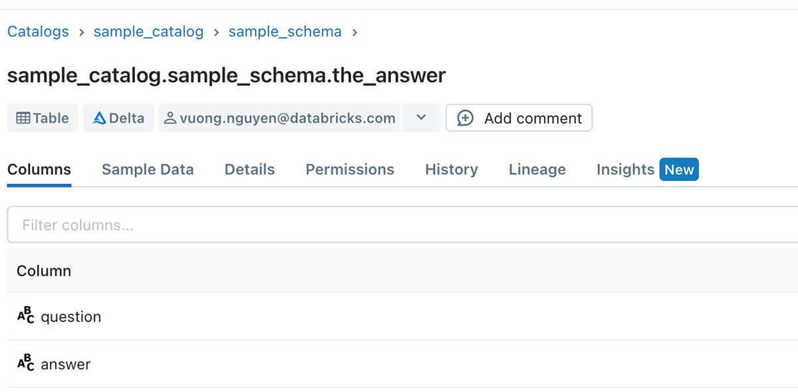Select the Columns tab
Image resolution: width=798 pixels, height=392 pixels.
[x=39, y=169]
